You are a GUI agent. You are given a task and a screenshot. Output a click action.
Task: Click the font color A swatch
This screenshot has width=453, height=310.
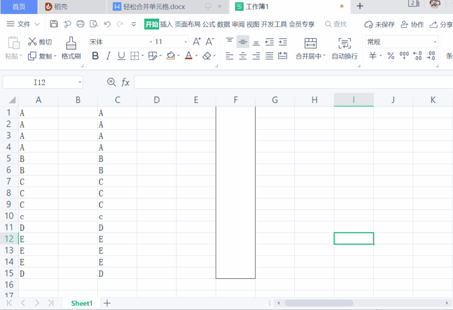tap(188, 56)
